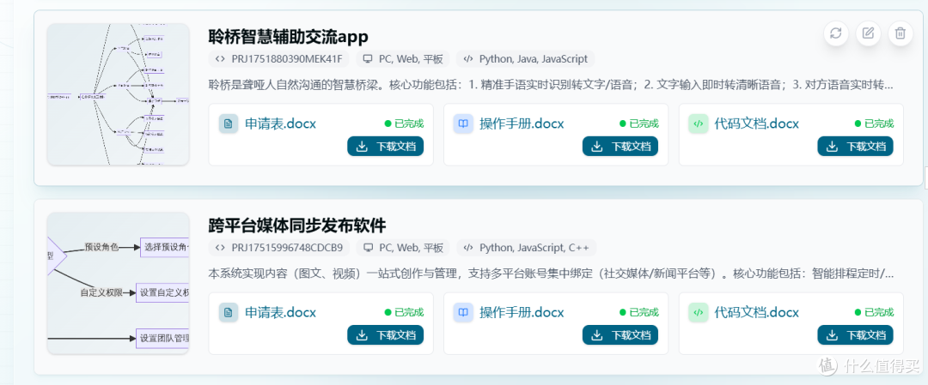
Task: Click the title 跨平台媒体同步发布软件
Action: pos(297,226)
